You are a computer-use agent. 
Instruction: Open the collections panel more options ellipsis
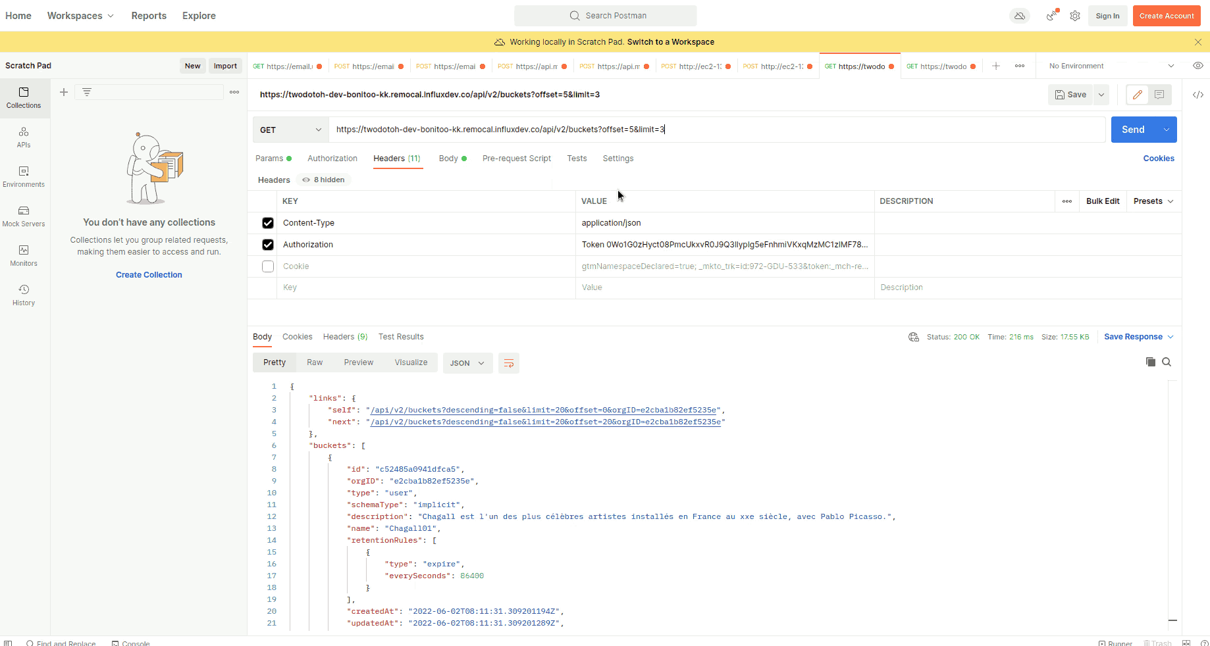coord(234,92)
